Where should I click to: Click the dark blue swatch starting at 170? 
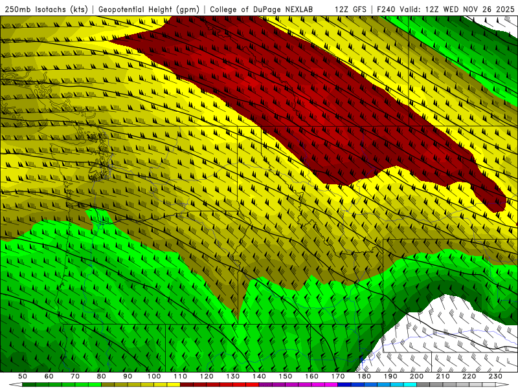click(x=344, y=385)
